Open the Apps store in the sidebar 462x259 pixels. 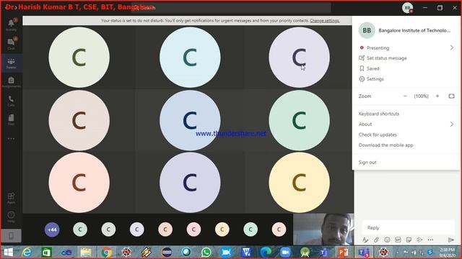[12, 199]
